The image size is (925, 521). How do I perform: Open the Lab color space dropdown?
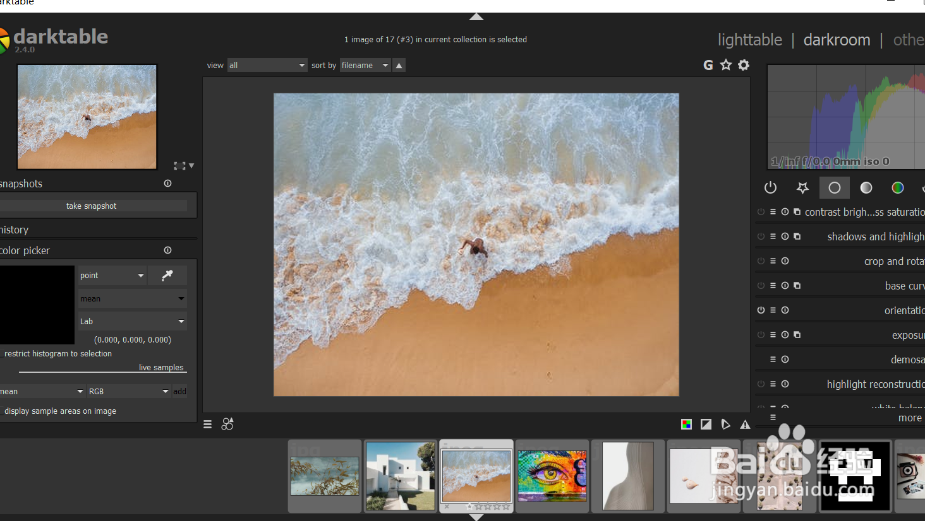click(x=132, y=322)
